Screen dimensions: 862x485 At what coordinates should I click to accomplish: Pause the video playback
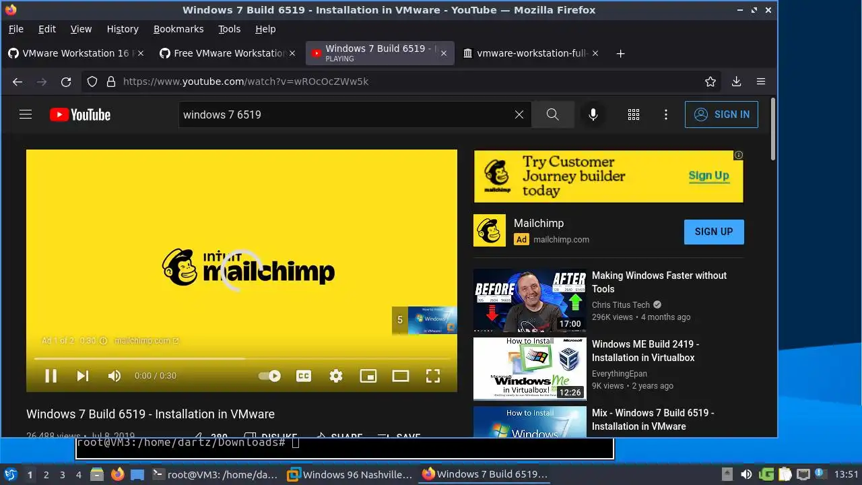pyautogui.click(x=51, y=376)
